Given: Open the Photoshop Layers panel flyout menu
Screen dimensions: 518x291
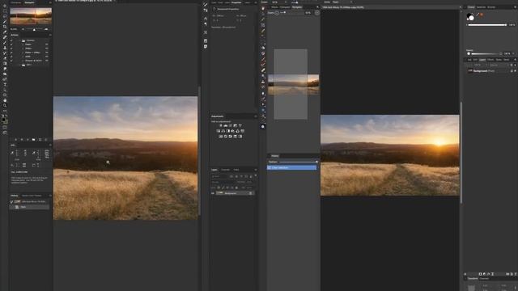Looking at the screenshot, I should [256, 170].
